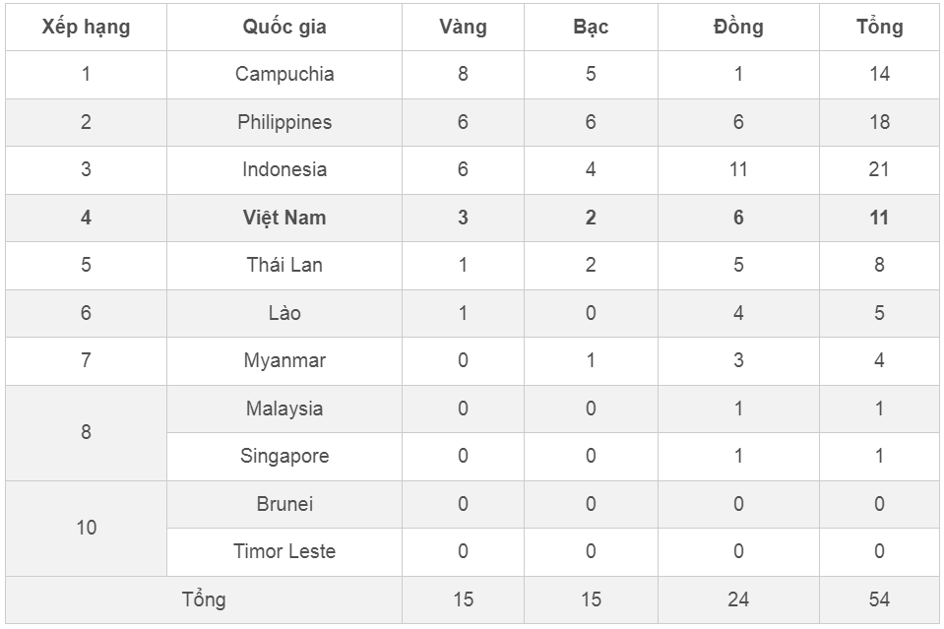
Task: Click the Vàng column header
Action: [463, 27]
